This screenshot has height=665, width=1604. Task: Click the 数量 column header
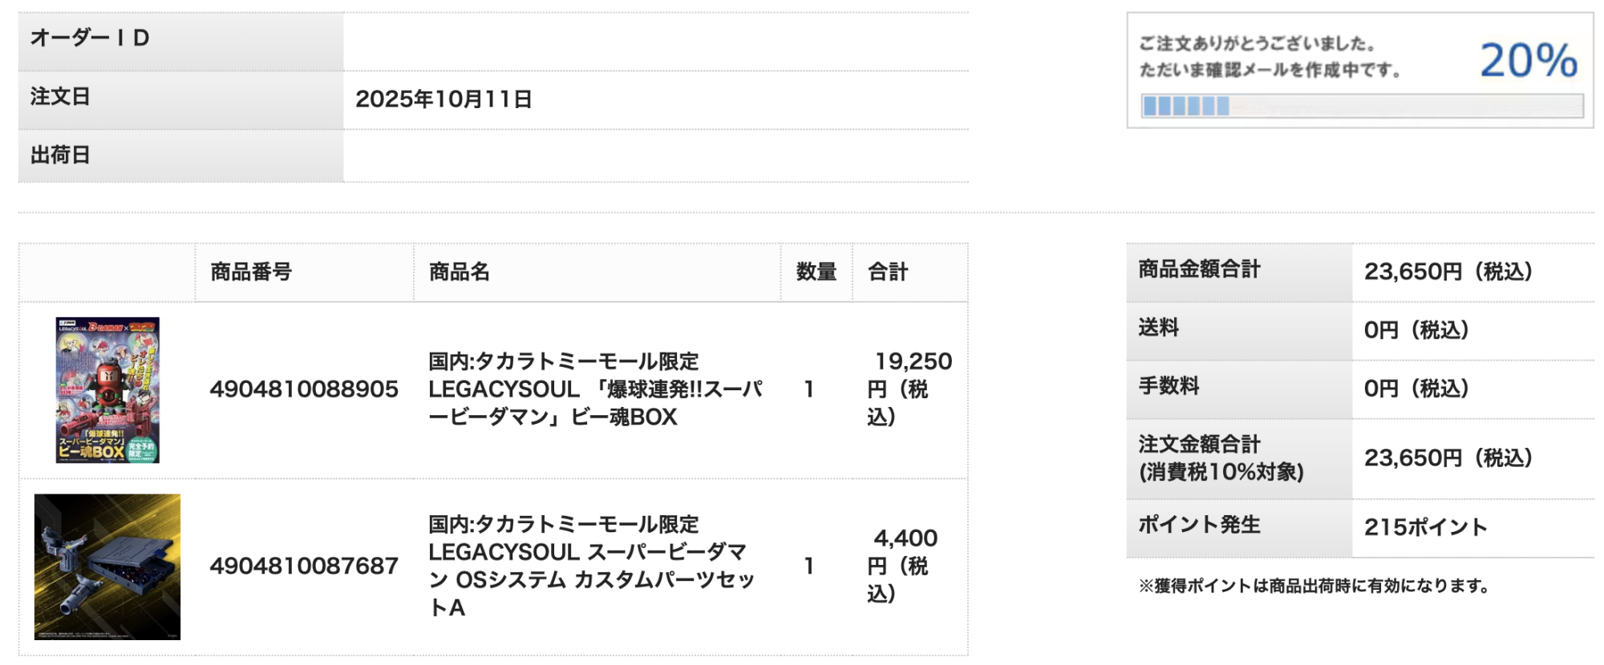point(816,272)
